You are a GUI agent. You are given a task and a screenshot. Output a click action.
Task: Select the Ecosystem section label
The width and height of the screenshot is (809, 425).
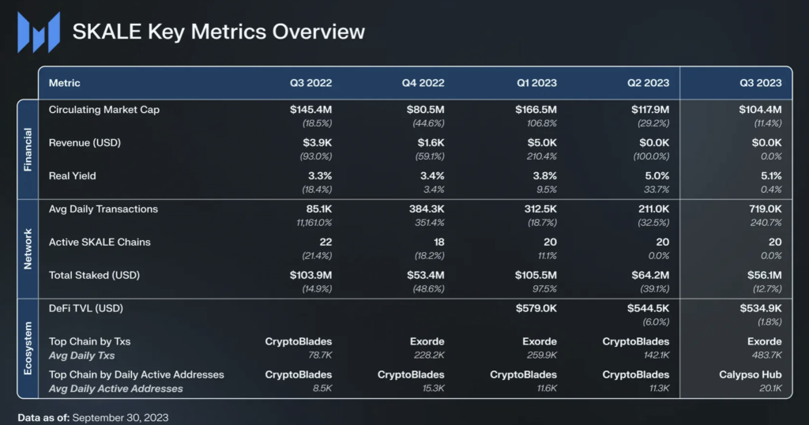click(x=28, y=348)
